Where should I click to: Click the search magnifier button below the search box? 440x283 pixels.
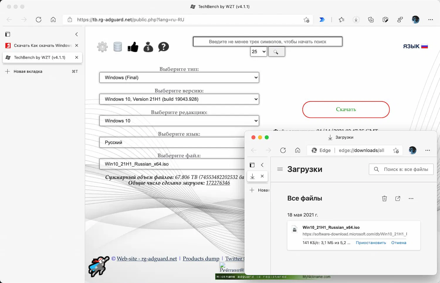point(276,52)
